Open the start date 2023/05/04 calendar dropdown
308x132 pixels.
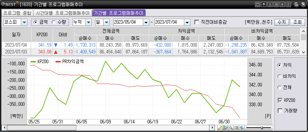tap(146, 22)
